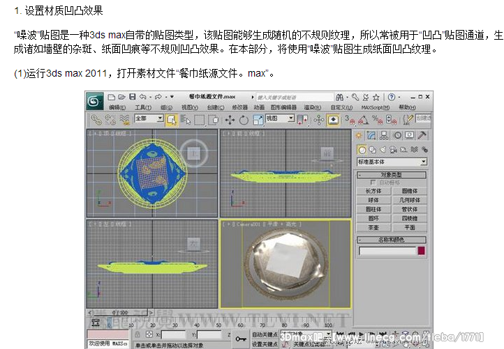Open the Modify panel tab
504x349 pixels.
(x=371, y=136)
